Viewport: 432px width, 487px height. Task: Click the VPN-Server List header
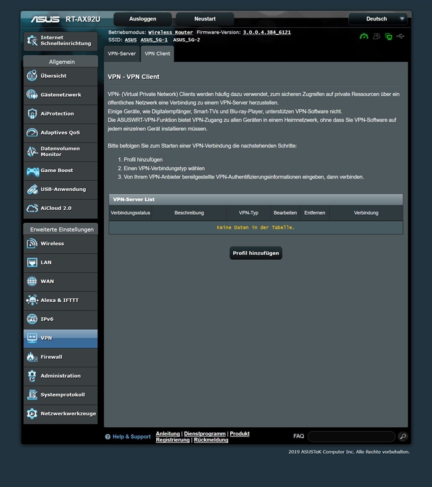point(256,199)
